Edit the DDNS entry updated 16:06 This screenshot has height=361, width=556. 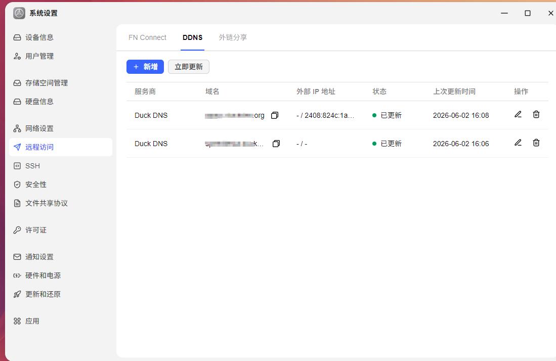tap(518, 143)
